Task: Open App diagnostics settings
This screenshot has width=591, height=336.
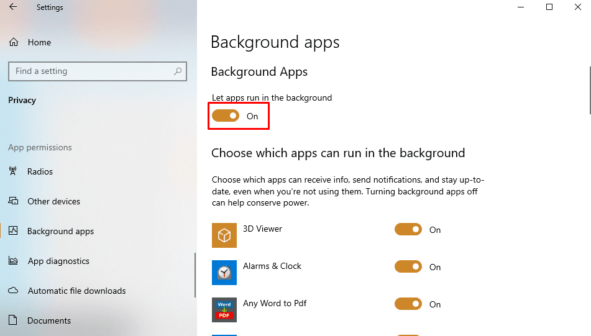Action: pos(58,261)
